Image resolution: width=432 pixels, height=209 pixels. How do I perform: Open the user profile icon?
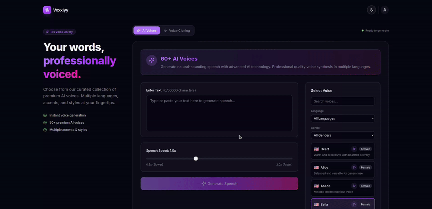(x=384, y=10)
